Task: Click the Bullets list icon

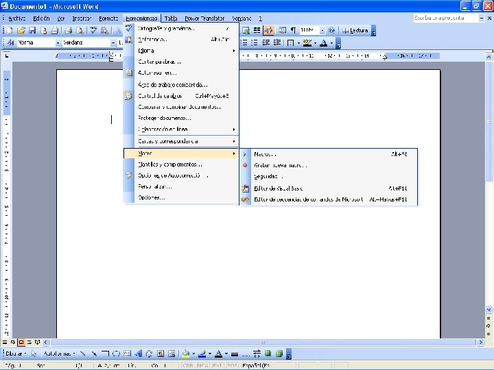Action: coord(255,42)
